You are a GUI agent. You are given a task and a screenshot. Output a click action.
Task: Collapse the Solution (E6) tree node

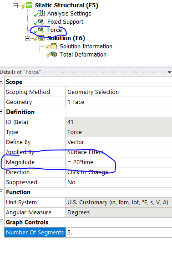pos(27,39)
